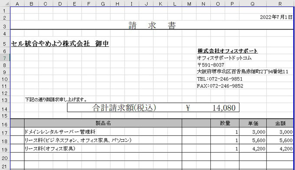Click the TEL:072-246-9851 cell
Screen dimensions: 295x170
[220, 79]
